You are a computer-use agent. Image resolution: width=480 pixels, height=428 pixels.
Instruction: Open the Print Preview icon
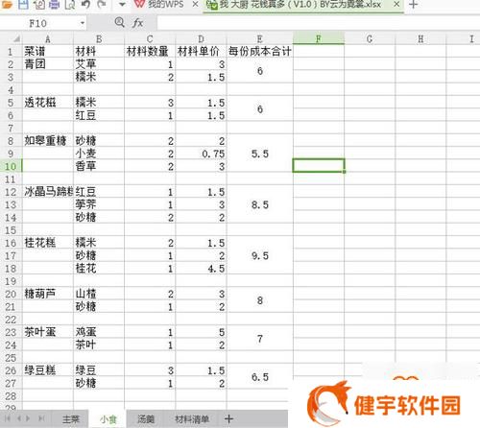[70, 4]
